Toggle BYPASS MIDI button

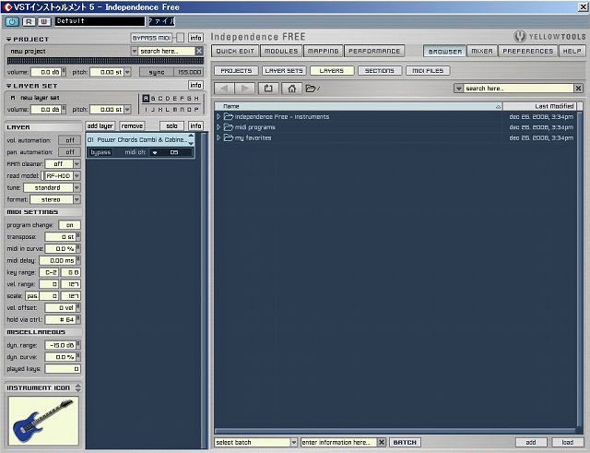pos(151,38)
